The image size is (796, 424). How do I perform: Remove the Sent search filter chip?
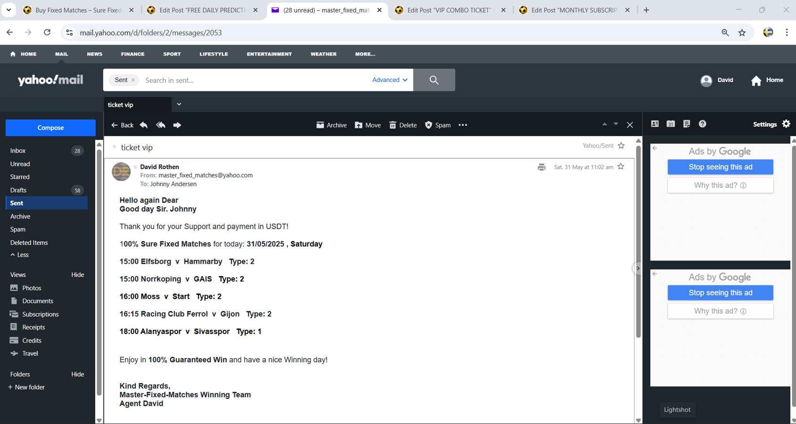coord(133,80)
